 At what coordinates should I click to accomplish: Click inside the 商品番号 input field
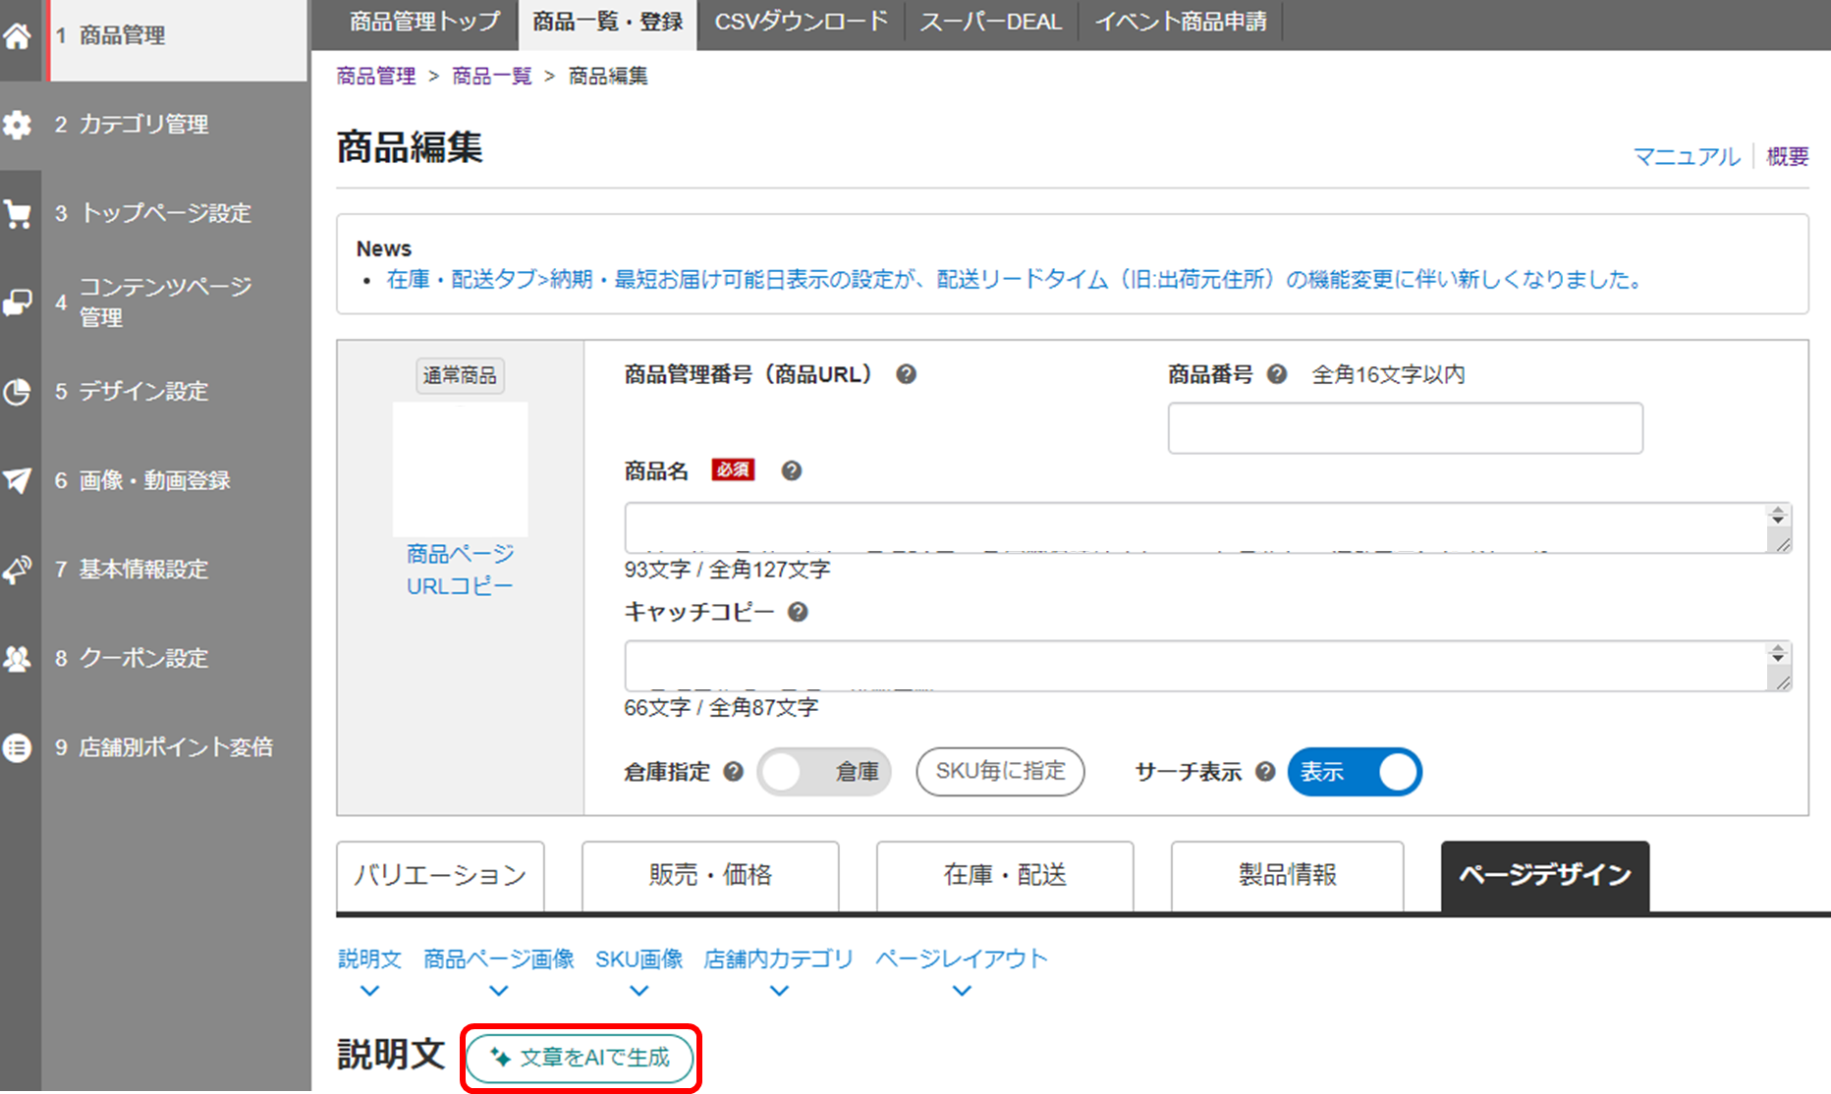point(1404,428)
